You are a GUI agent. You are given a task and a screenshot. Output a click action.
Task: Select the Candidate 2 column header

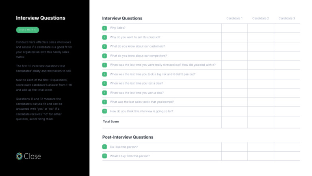tap(260, 18)
